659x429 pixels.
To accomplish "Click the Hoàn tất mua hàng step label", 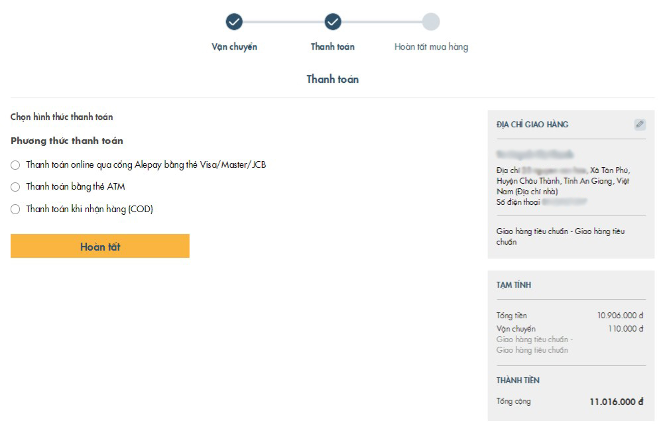I will (x=431, y=46).
